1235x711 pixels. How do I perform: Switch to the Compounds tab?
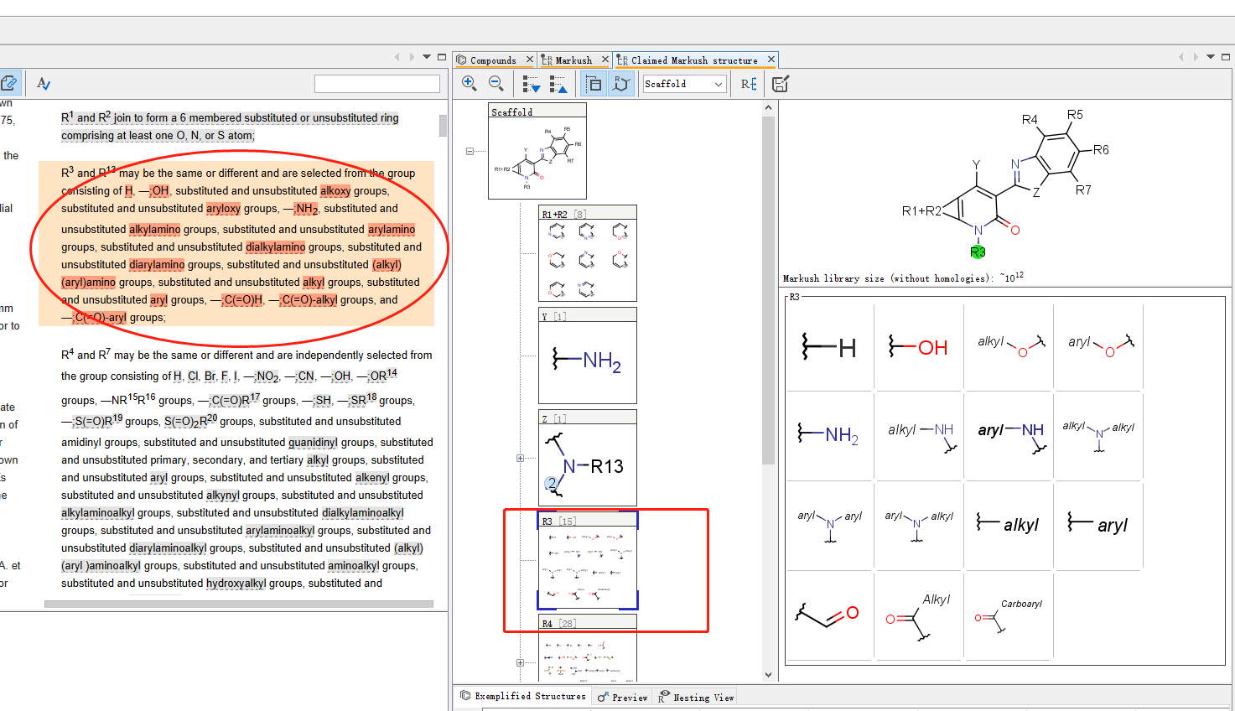[492, 60]
